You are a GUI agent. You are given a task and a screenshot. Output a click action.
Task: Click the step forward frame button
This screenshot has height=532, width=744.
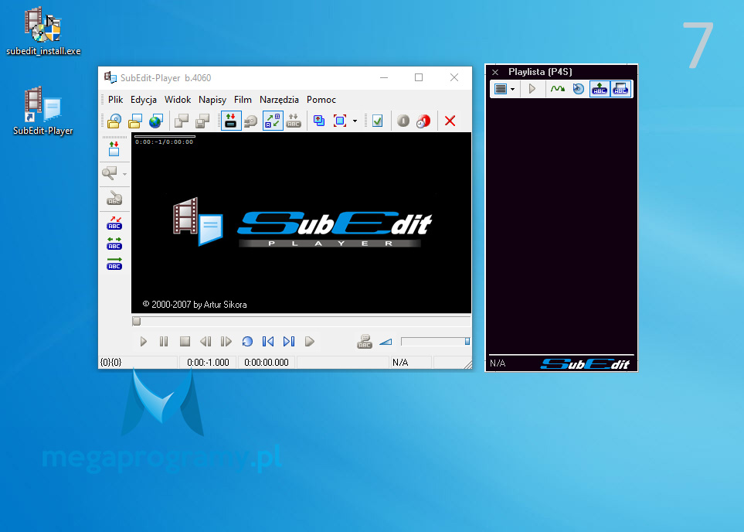tap(226, 342)
